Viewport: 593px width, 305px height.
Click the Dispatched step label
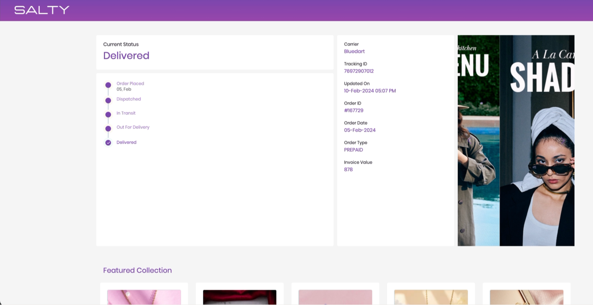tap(129, 99)
